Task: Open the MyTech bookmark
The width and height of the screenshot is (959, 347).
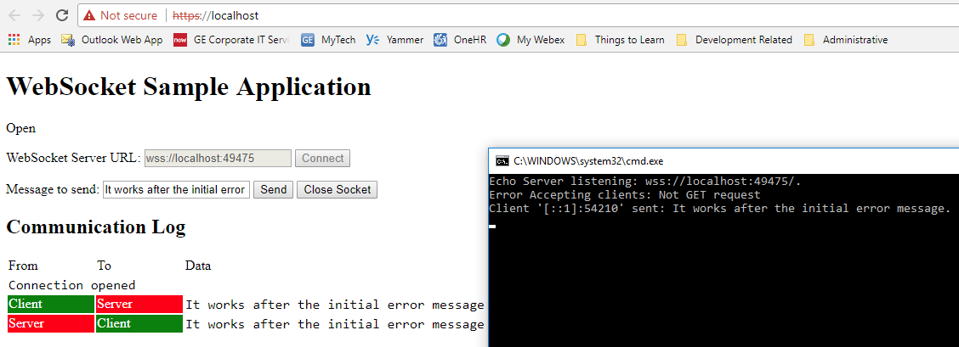Action: click(x=328, y=40)
